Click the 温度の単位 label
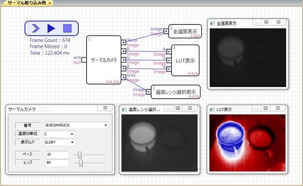Screen dimensions: 303x186 28,133
